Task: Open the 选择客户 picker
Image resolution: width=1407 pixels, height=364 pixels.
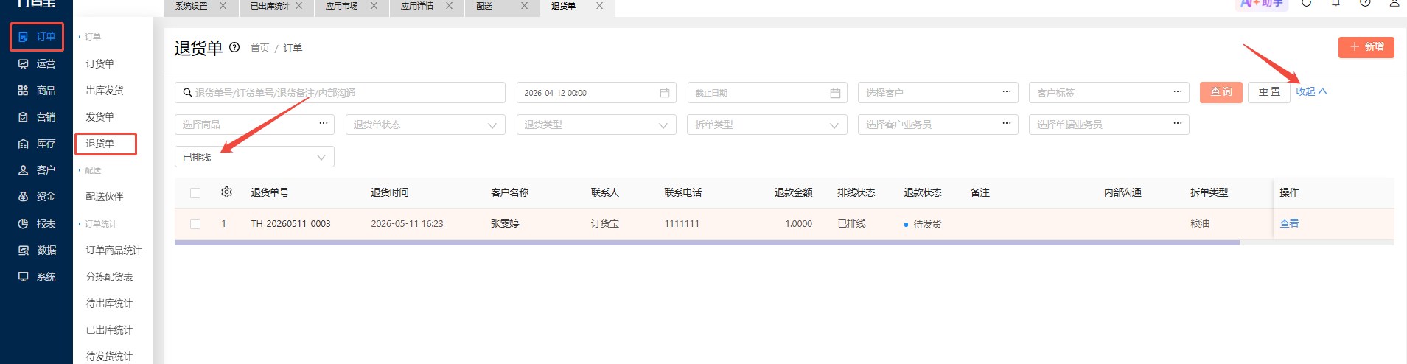Action: point(938,92)
